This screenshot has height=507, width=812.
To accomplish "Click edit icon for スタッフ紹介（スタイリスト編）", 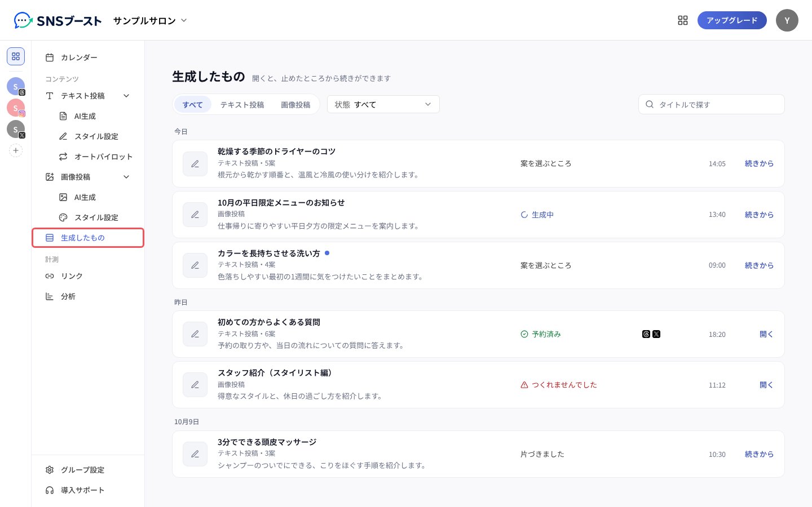I will tap(195, 385).
